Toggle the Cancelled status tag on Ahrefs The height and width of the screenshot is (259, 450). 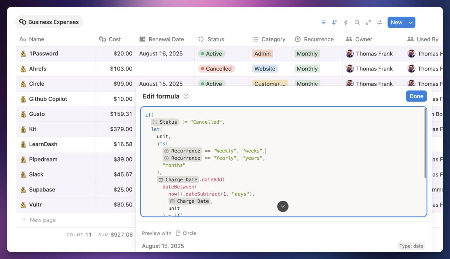click(216, 69)
